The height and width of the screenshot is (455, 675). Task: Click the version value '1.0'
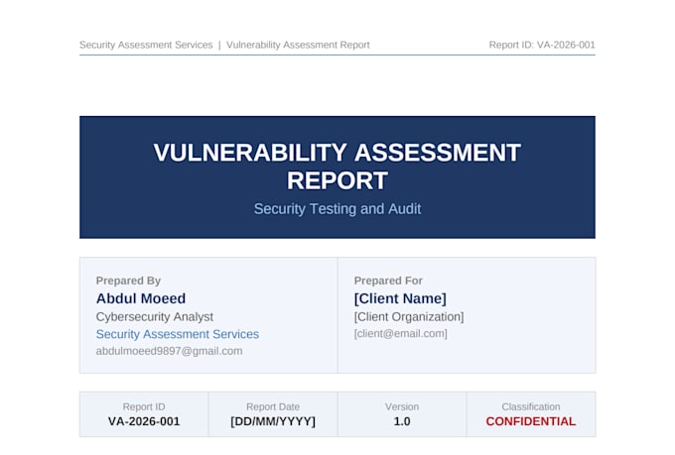[402, 421]
